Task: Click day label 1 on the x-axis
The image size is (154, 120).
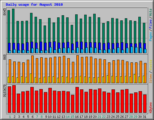Action: coord(10,117)
